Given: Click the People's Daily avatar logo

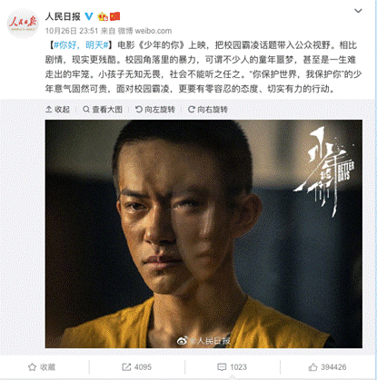Looking at the screenshot, I should coord(23,24).
